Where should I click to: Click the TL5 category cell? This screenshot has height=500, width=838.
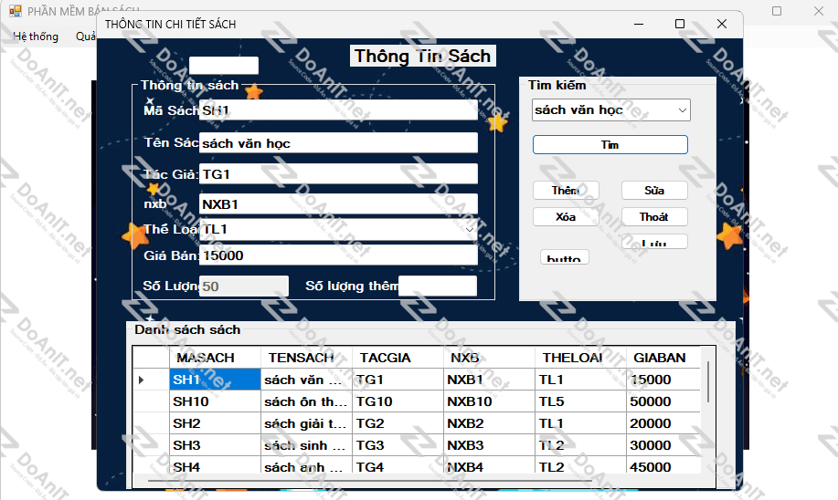tap(580, 401)
